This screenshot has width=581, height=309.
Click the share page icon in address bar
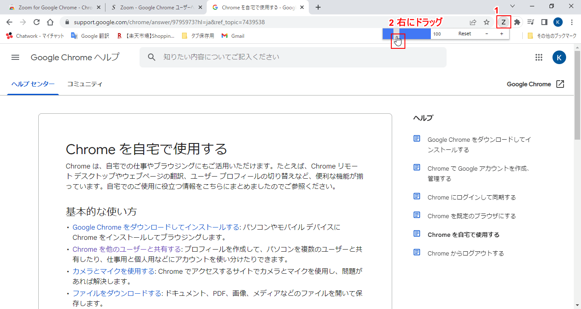[x=473, y=22]
